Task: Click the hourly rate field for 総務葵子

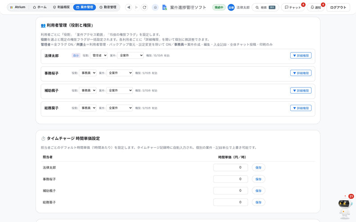Action: (231, 202)
